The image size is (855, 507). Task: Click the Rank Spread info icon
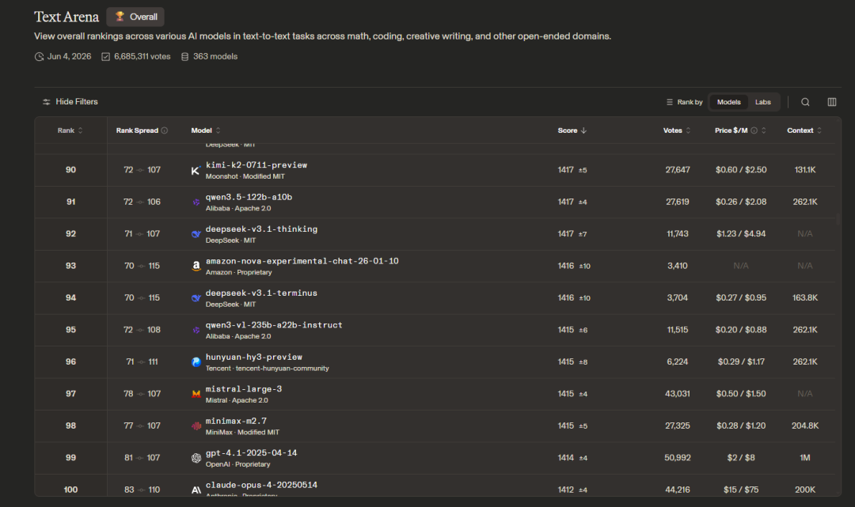click(x=165, y=131)
